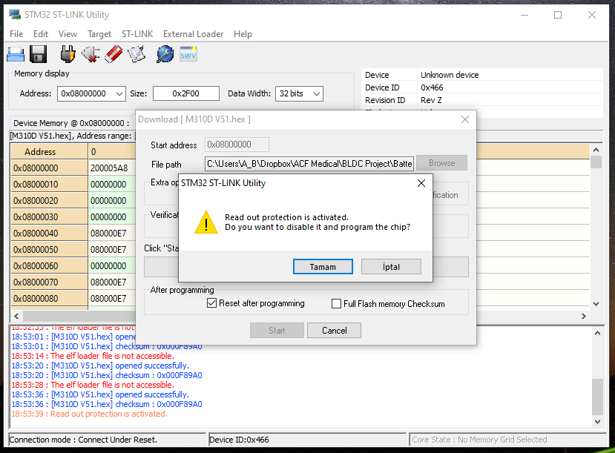615x453 pixels.
Task: Click the Save file floppy icon
Action: click(38, 54)
